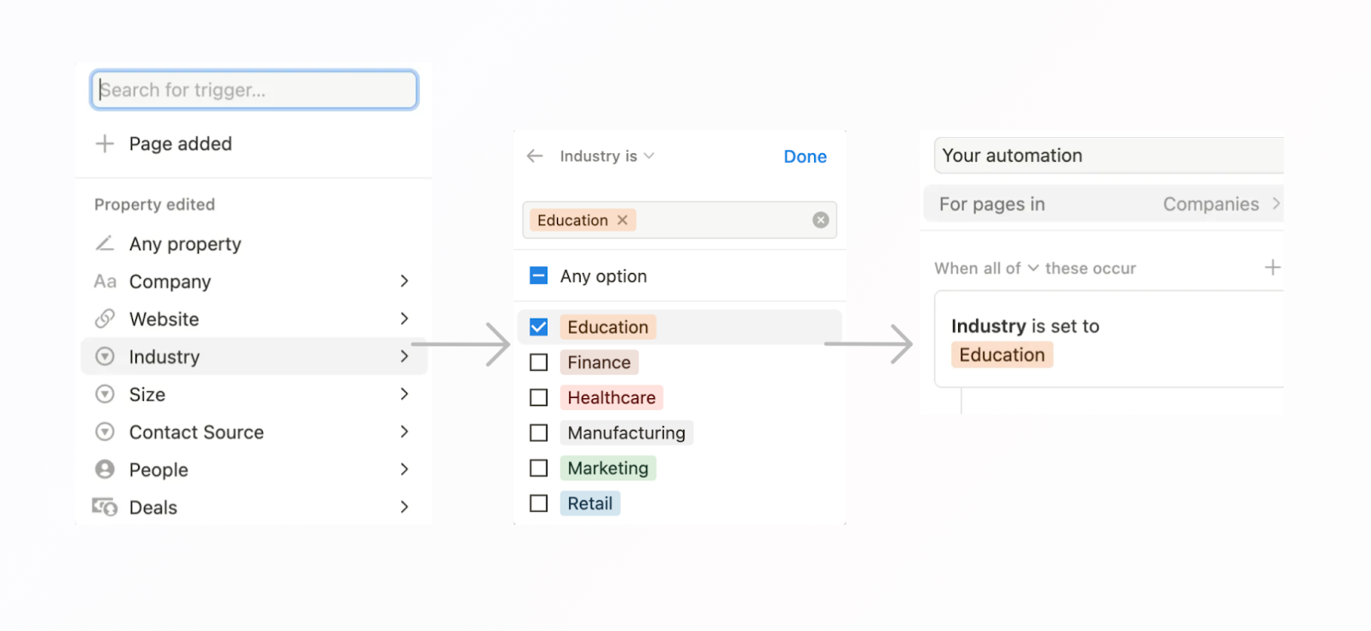Click the pencil icon next to Any property
The width and height of the screenshot is (1371, 631).
[105, 244]
